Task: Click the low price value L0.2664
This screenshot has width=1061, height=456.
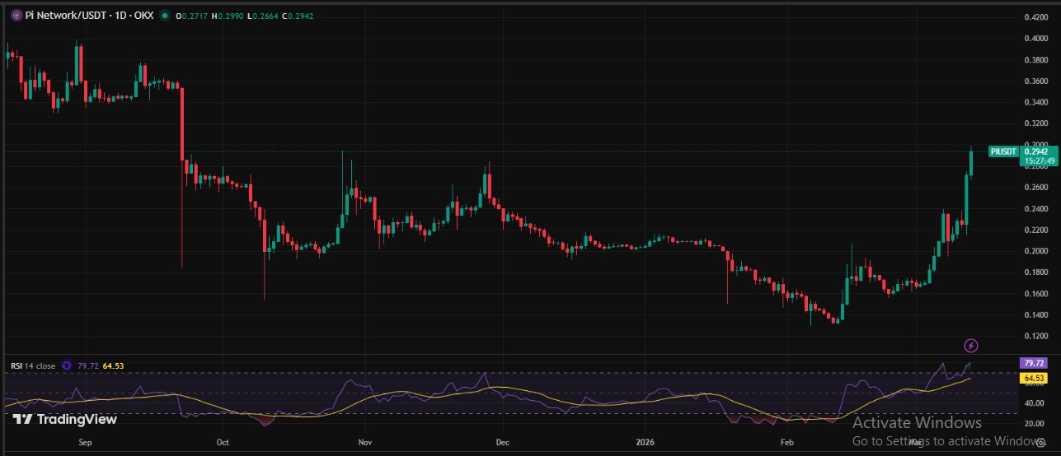Action: [x=264, y=16]
